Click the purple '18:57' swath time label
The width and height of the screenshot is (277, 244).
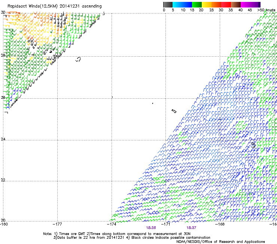click(x=191, y=228)
